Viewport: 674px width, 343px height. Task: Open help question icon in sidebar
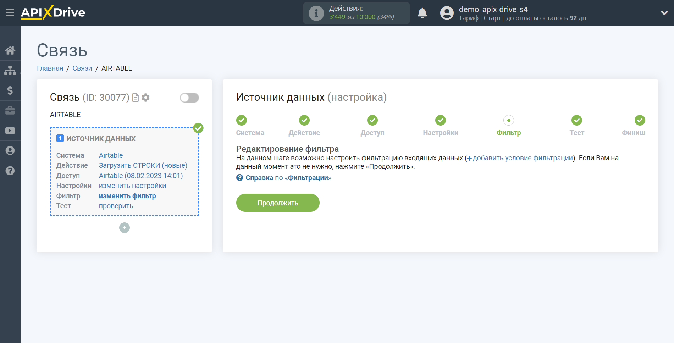[x=10, y=171]
